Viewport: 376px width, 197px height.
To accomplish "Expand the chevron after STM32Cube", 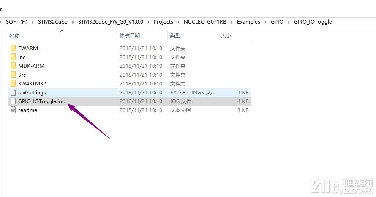I will (x=73, y=22).
